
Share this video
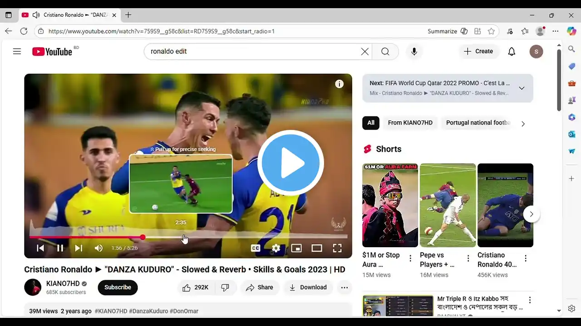[260, 288]
